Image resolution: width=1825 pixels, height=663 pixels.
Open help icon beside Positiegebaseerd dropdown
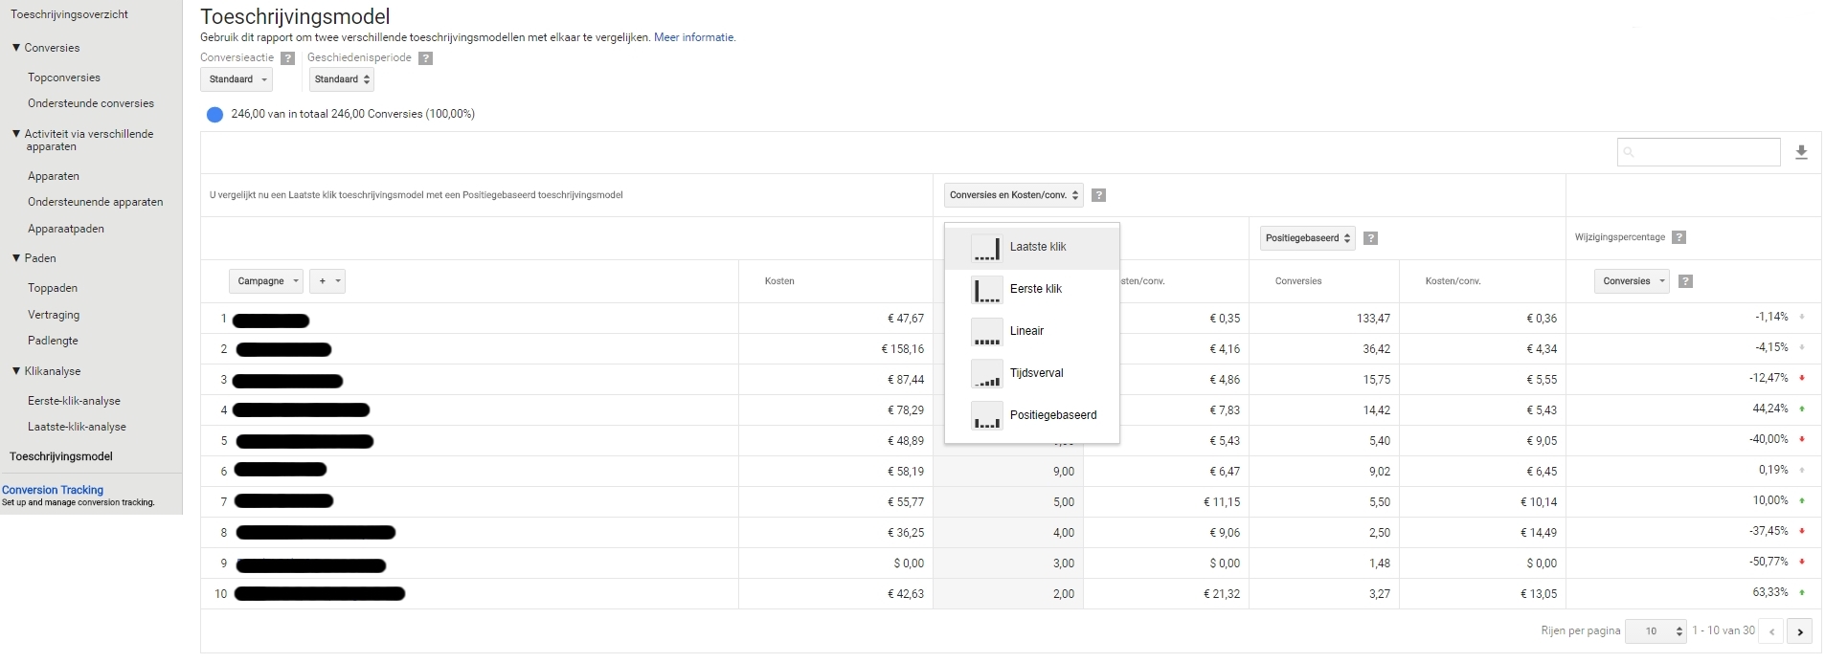(x=1371, y=238)
